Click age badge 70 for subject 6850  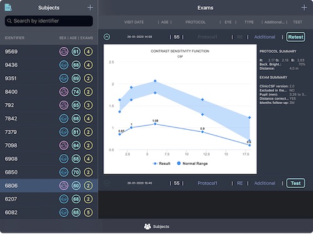click(76, 172)
